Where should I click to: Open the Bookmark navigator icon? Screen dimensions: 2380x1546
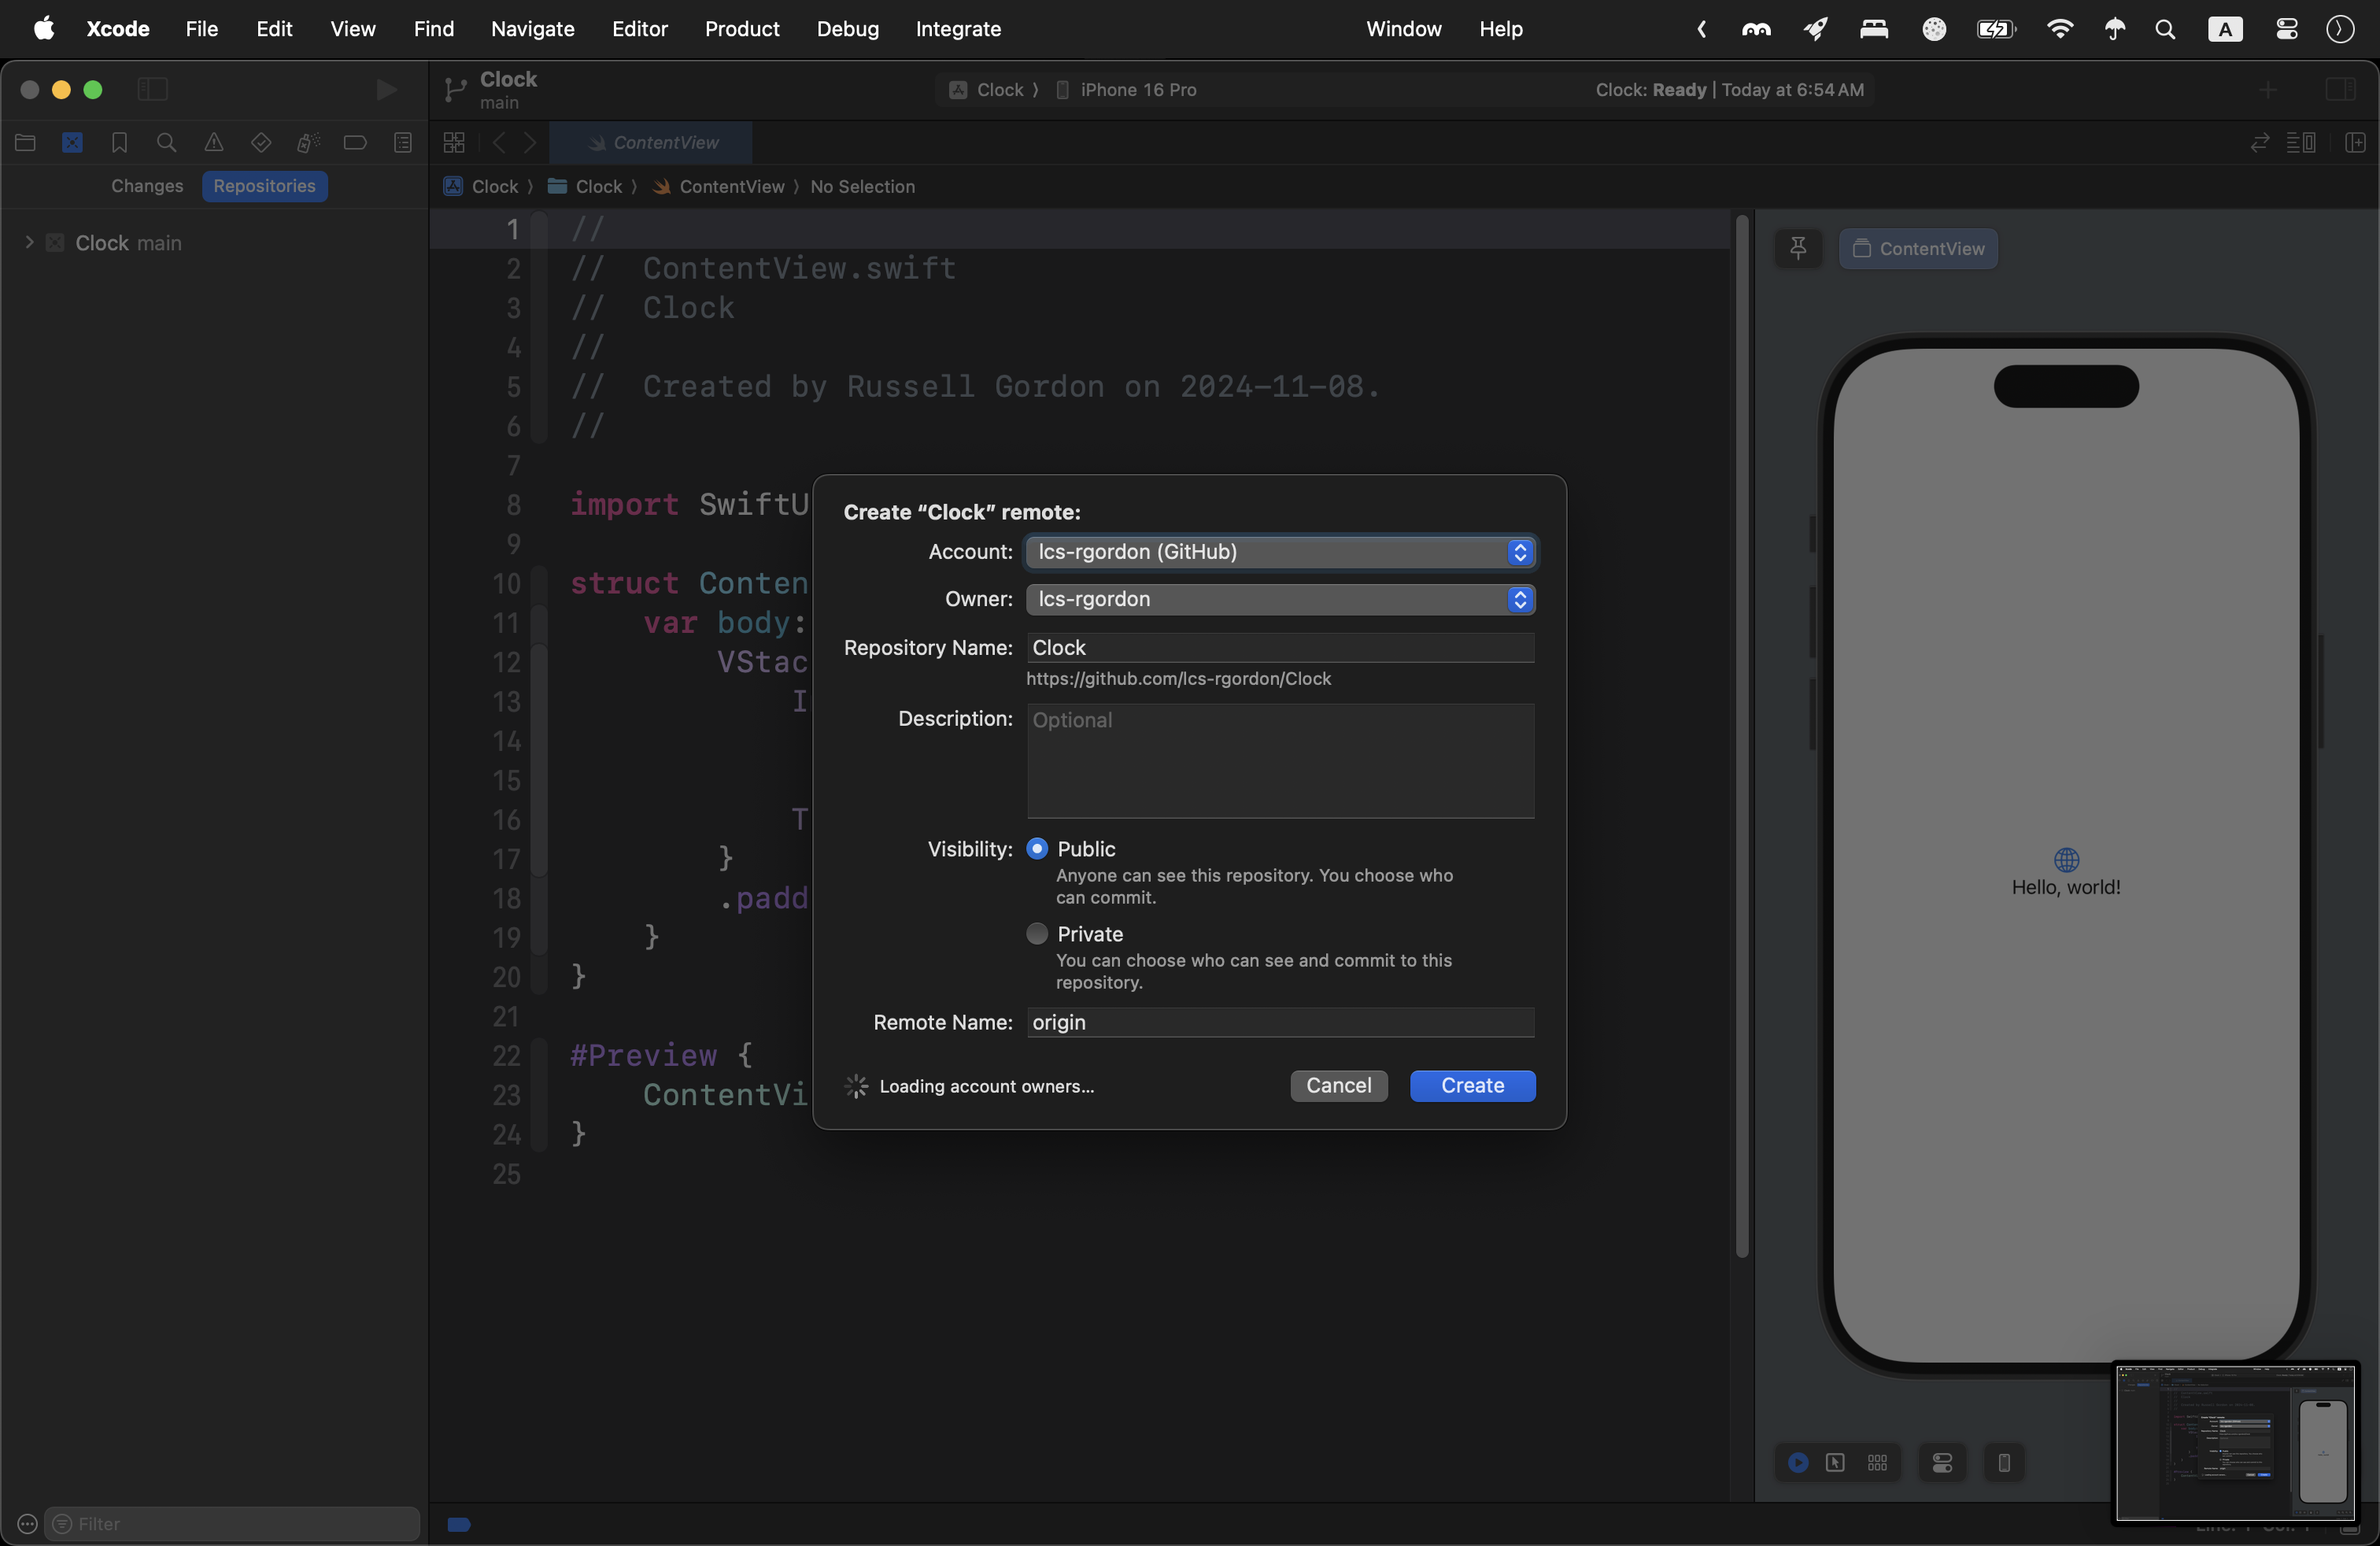point(119,143)
